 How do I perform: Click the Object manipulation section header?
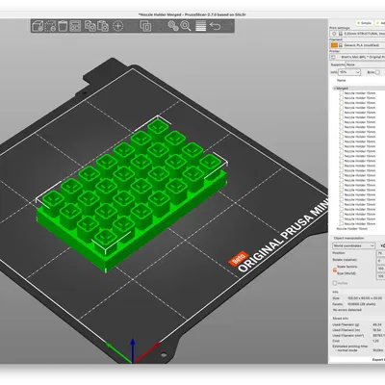(x=348, y=238)
